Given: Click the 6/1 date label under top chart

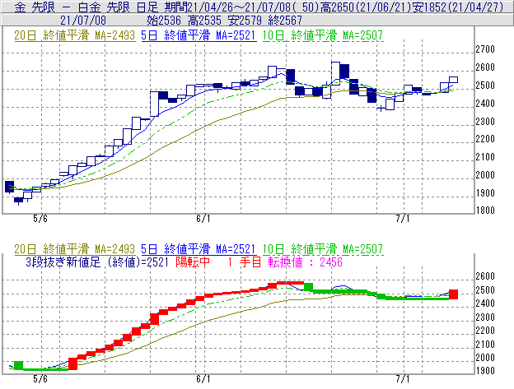Looking at the screenshot, I should click(x=203, y=219).
